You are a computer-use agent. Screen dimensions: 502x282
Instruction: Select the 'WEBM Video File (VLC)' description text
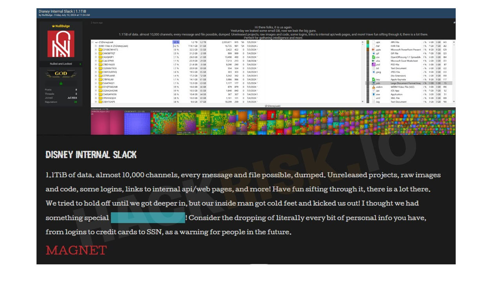(403, 87)
